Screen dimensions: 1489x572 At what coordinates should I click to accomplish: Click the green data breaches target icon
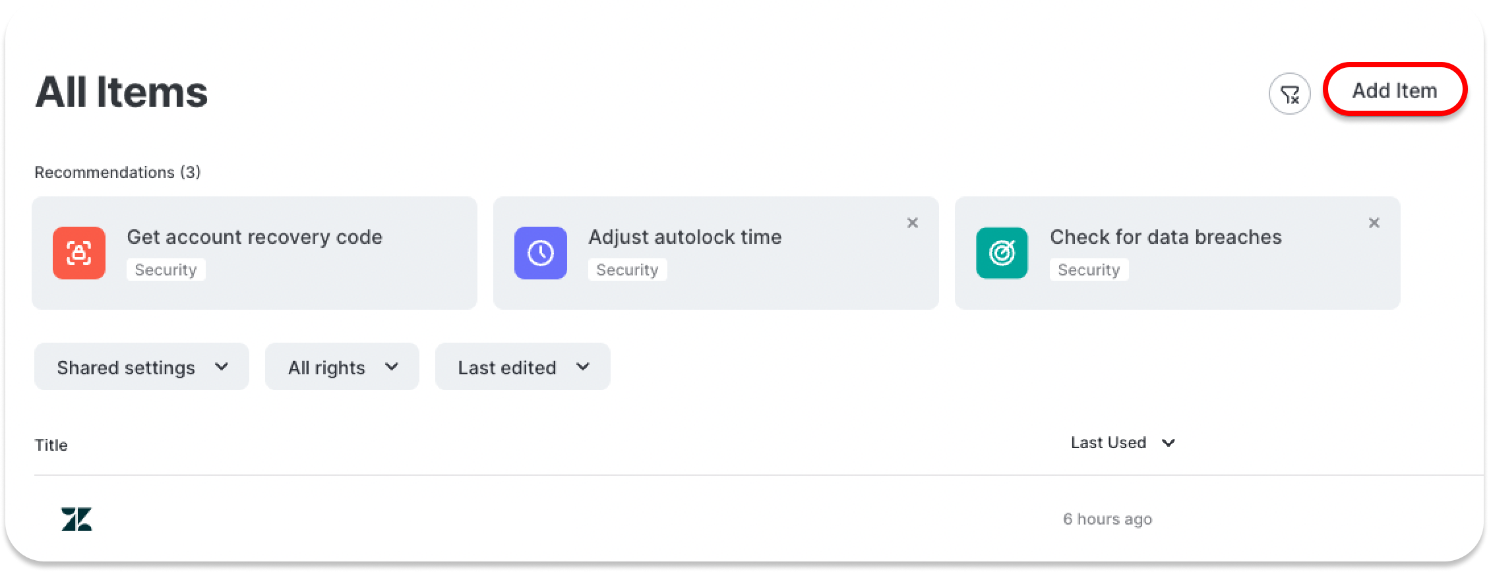coord(1002,253)
